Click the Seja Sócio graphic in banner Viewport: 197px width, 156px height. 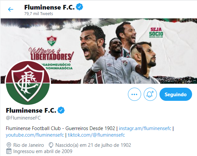click(156, 33)
